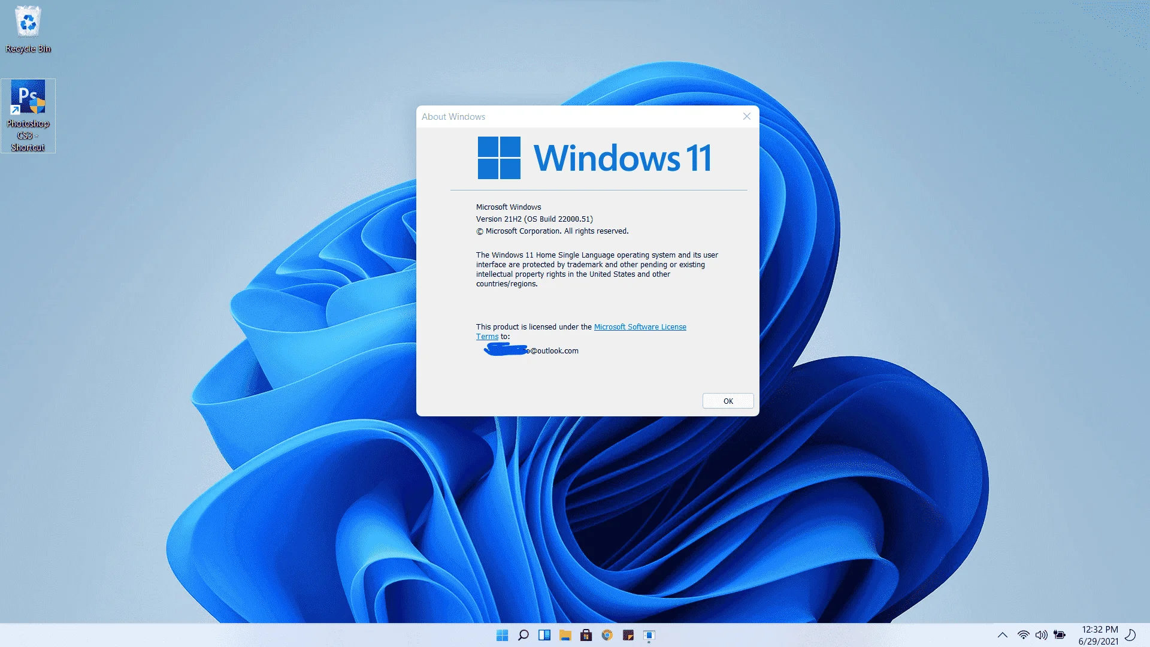This screenshot has width=1150, height=647.
Task: Click OK in the About Windows dialog
Action: 728,401
